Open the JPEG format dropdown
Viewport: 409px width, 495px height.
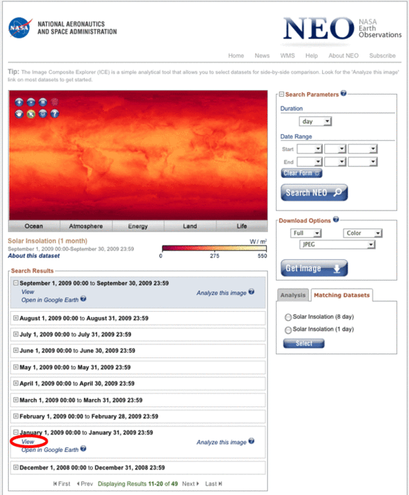337,244
